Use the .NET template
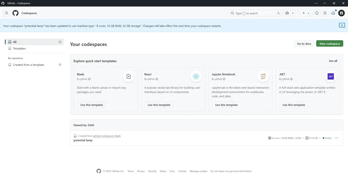Viewport: 348px width, 186px height. (x=294, y=105)
